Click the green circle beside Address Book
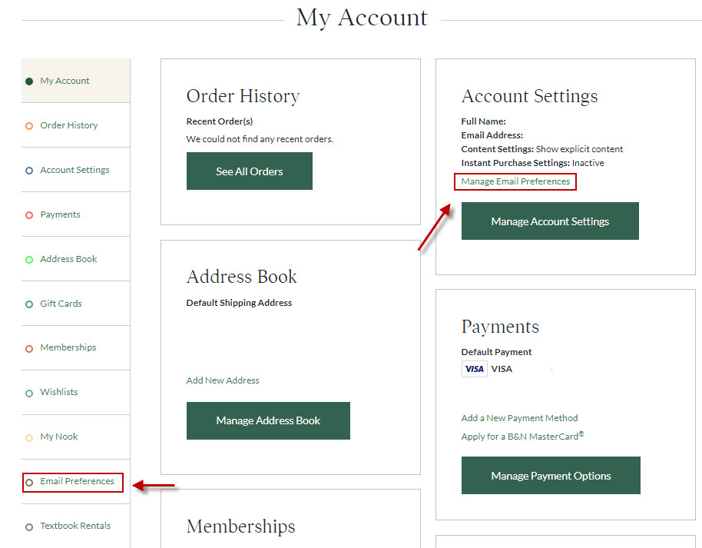Image resolution: width=702 pixels, height=548 pixels. [29, 260]
